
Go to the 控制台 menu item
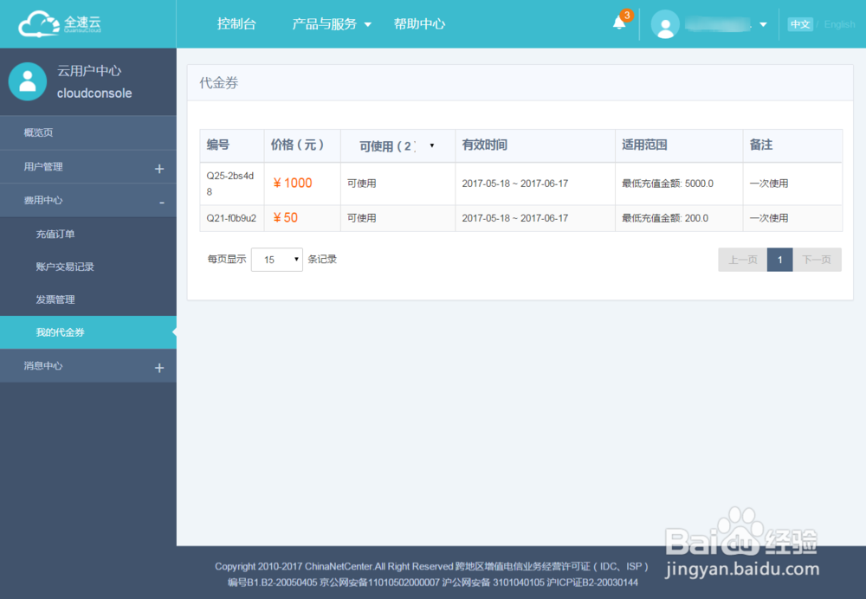pos(236,23)
